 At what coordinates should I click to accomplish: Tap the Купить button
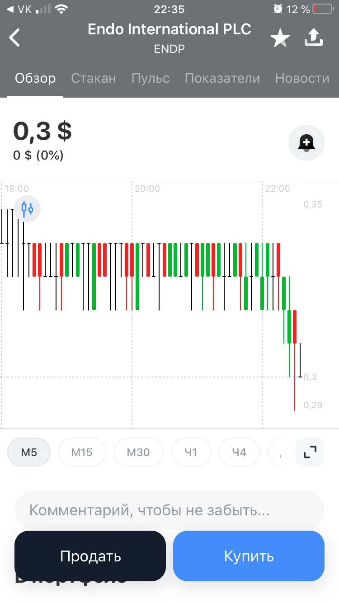249,556
